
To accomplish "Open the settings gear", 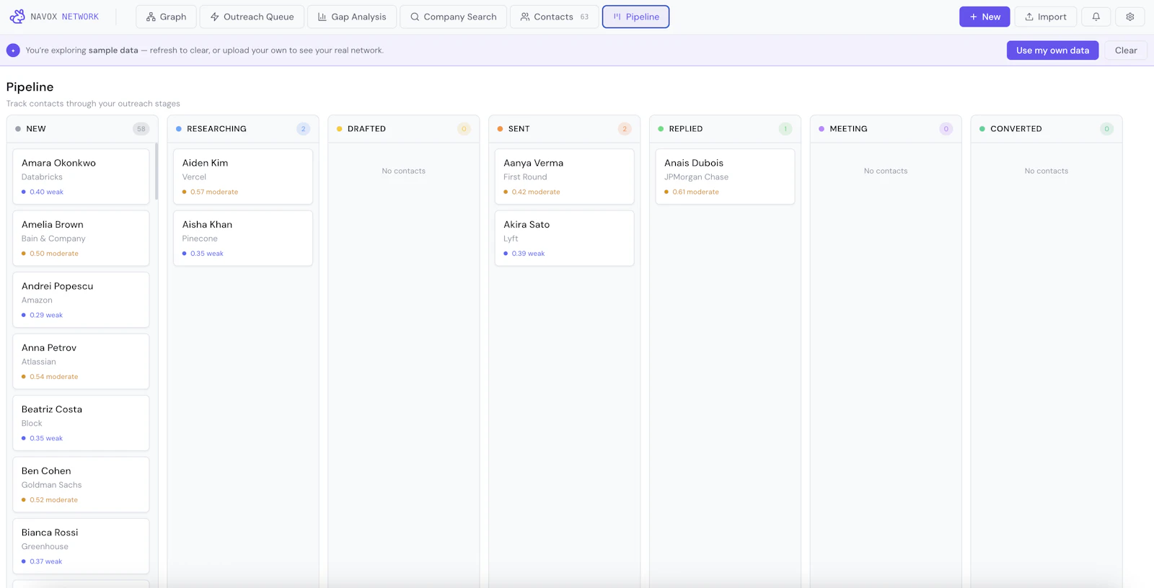I will (1130, 17).
